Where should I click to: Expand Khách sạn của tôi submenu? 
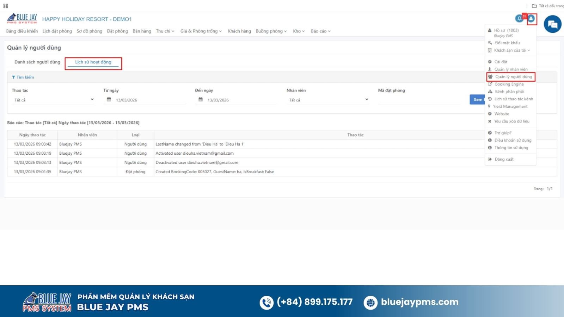(512, 50)
